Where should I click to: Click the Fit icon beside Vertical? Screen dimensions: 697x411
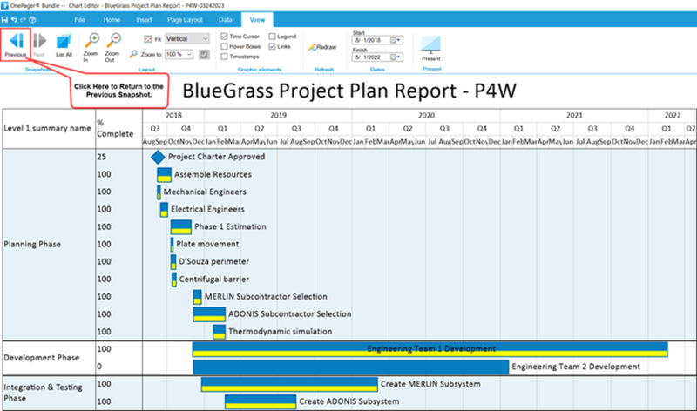147,39
